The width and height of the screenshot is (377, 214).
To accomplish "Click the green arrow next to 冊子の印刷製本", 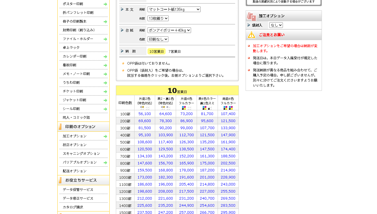I will point(105,22).
